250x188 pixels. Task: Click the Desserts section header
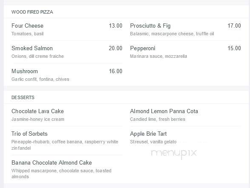point(23,97)
